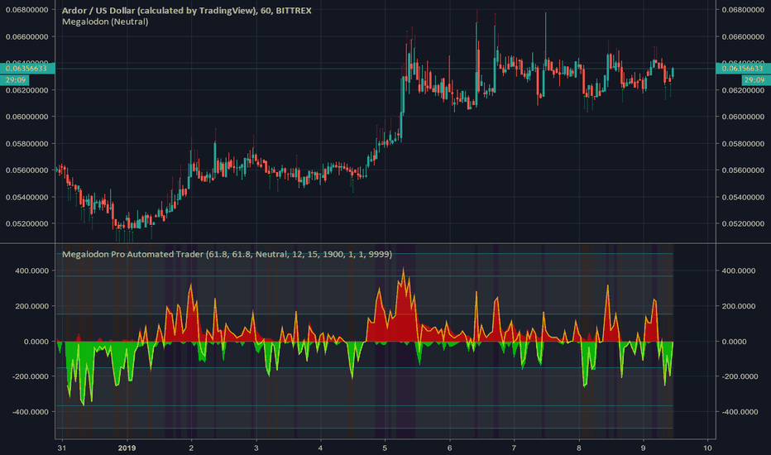
Task: Click the Ardor / US Dollar chart title
Action: 186,10
